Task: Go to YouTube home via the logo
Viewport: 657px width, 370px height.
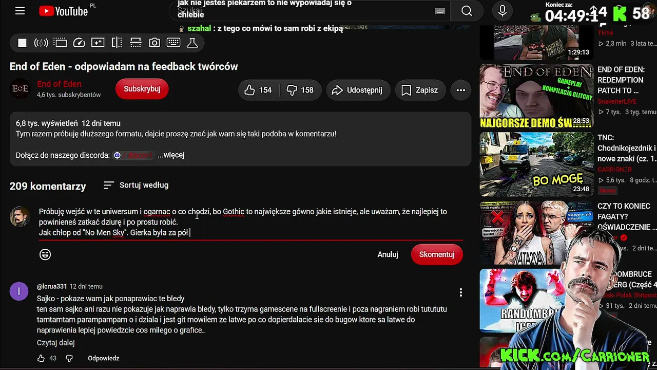Action: [x=64, y=11]
